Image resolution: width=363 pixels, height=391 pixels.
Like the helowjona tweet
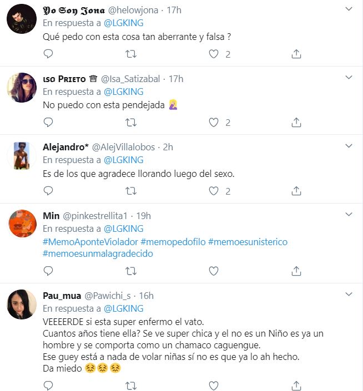[214, 54]
